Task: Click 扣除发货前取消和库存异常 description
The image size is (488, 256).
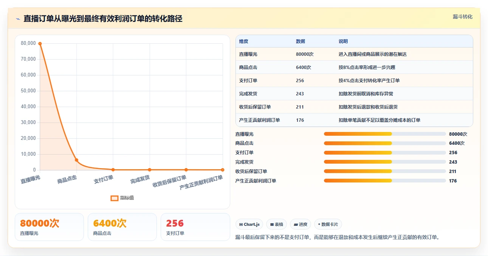Action: click(x=366, y=94)
